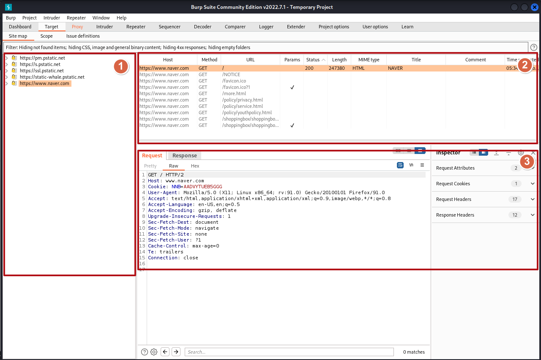Click the Burp Suite lightning logo icon

pyautogui.click(x=8, y=7)
